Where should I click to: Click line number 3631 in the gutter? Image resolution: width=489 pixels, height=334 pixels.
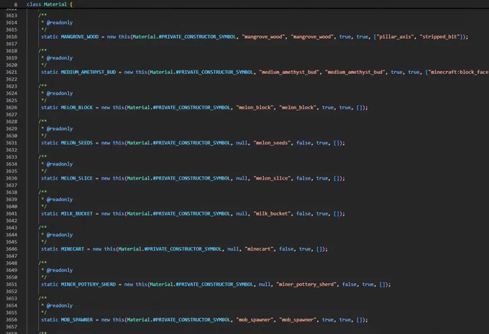point(12,143)
